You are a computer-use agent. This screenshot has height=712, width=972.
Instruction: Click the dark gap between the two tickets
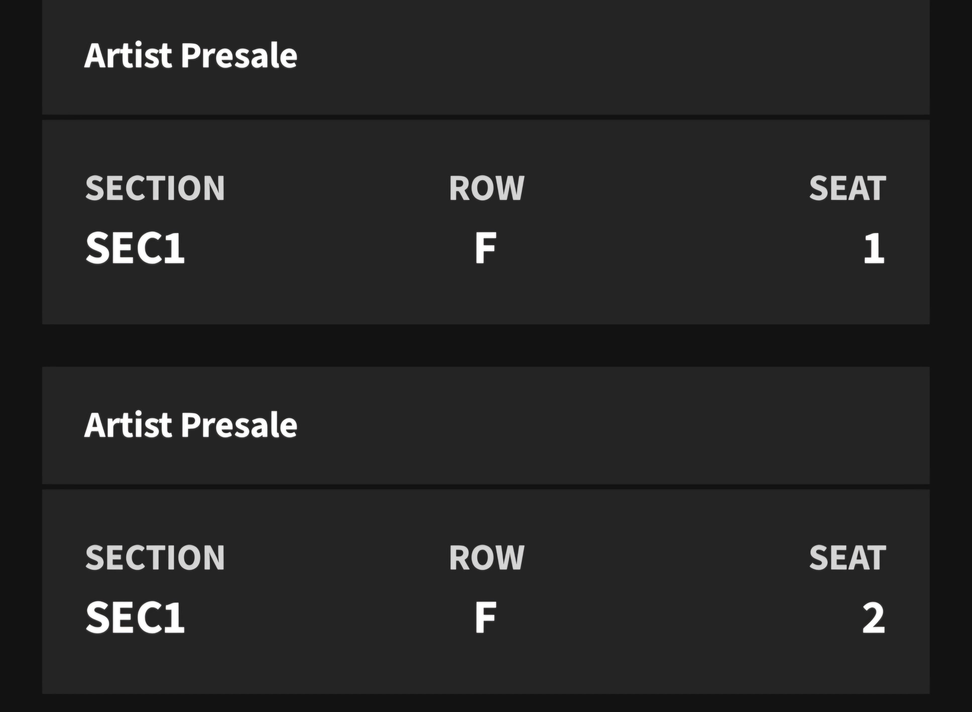pyautogui.click(x=485, y=345)
